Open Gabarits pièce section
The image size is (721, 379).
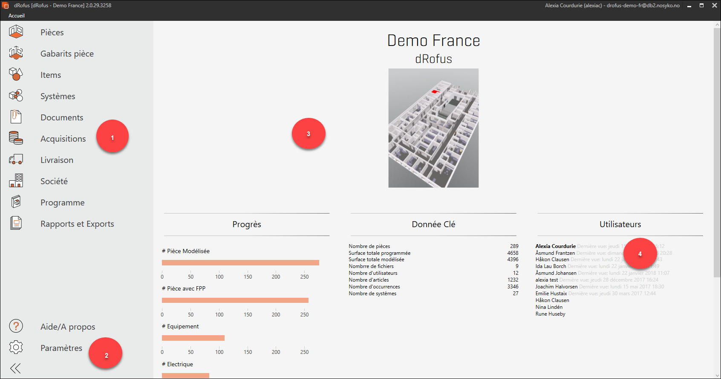point(67,54)
